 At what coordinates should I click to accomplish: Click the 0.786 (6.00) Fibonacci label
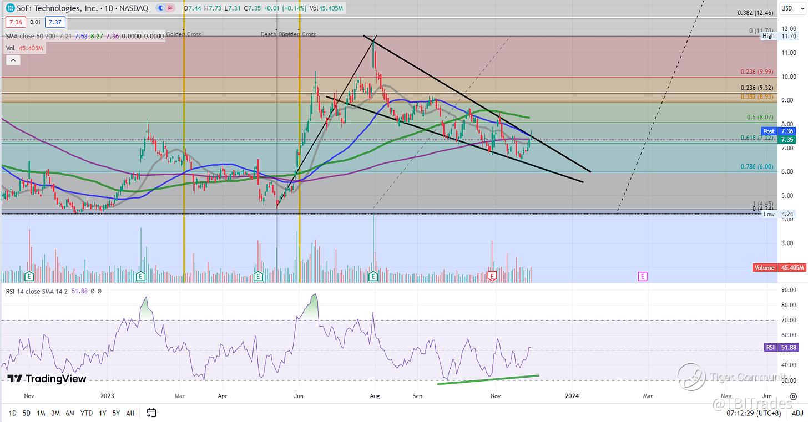coord(757,166)
